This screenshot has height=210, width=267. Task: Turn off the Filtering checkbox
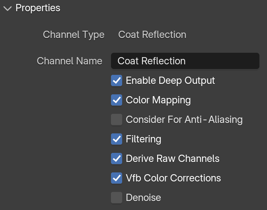tap(117, 139)
